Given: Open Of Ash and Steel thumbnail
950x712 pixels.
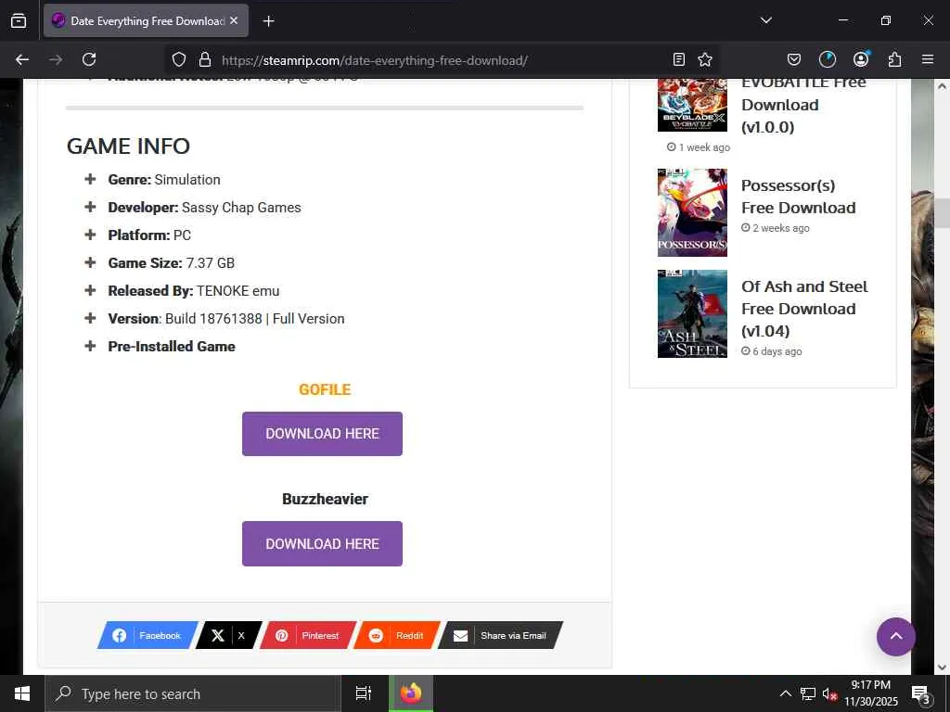Looking at the screenshot, I should (x=692, y=313).
